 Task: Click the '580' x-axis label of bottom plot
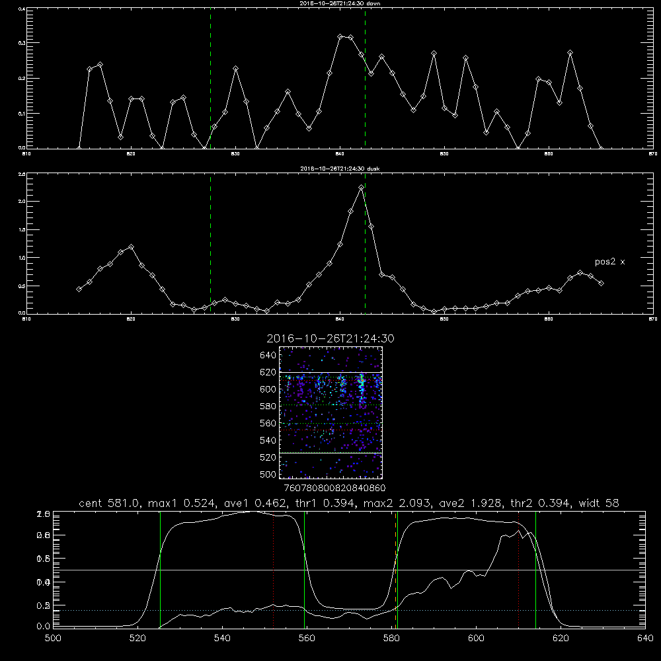pyautogui.click(x=391, y=639)
